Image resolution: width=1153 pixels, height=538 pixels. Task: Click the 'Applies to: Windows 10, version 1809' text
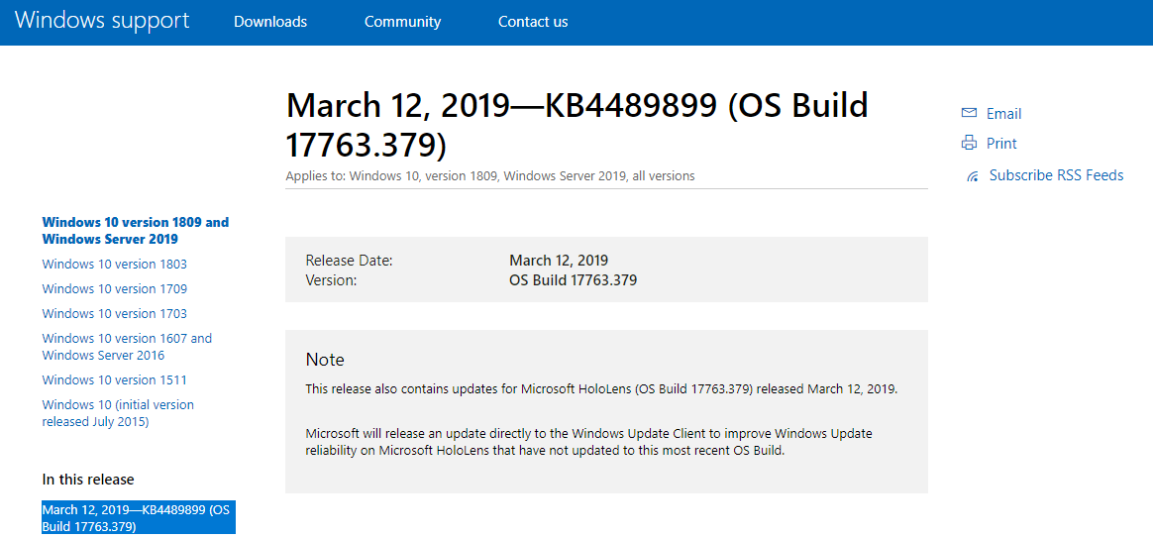point(490,176)
